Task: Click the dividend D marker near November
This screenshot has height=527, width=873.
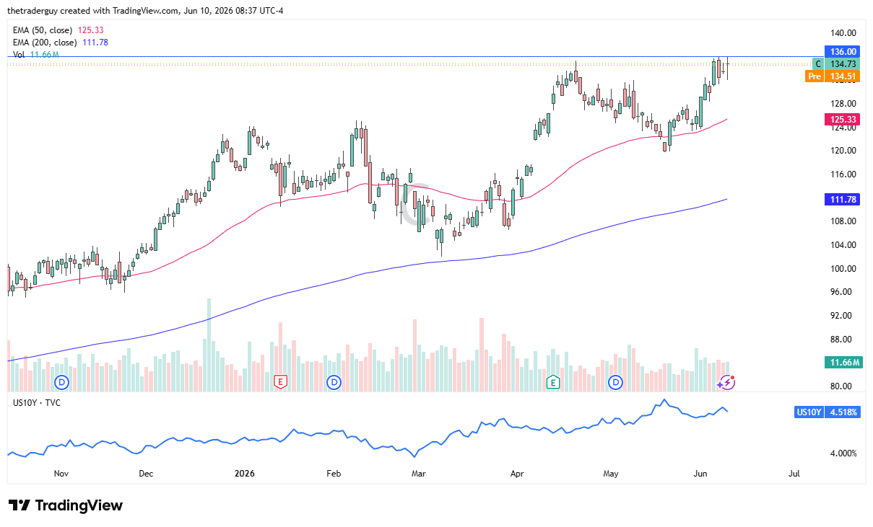Action: 62,381
